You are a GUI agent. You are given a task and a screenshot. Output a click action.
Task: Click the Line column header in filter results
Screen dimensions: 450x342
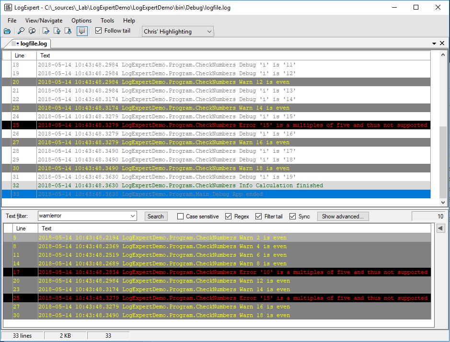click(25, 228)
